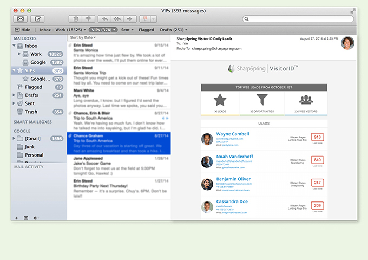Collapse the Inbox mailbox tree
This screenshot has height=260, width=368.
(14, 46)
